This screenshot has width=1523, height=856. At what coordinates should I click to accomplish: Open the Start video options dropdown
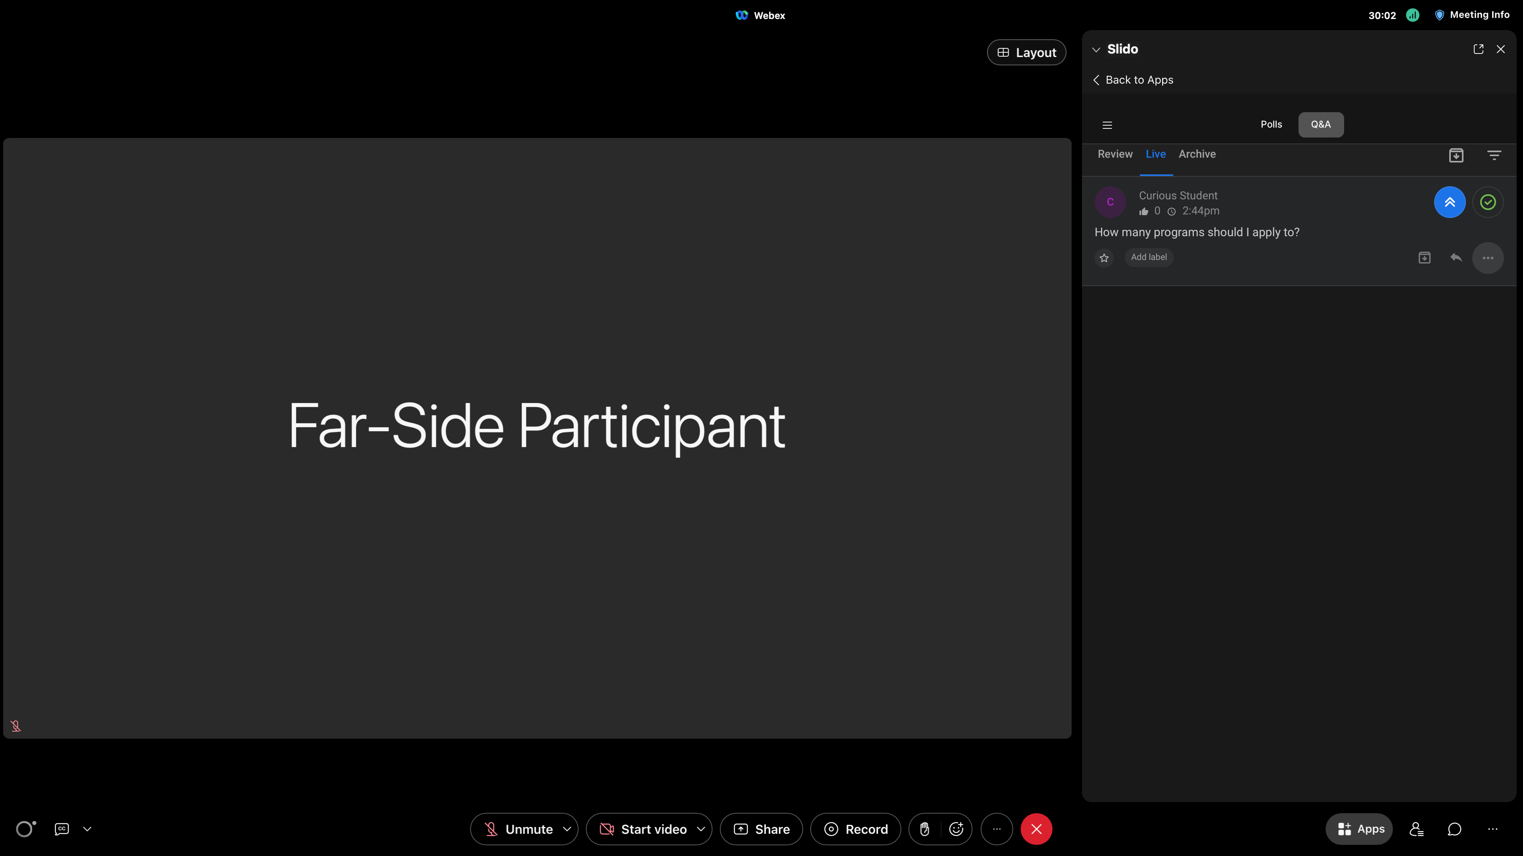point(701,829)
